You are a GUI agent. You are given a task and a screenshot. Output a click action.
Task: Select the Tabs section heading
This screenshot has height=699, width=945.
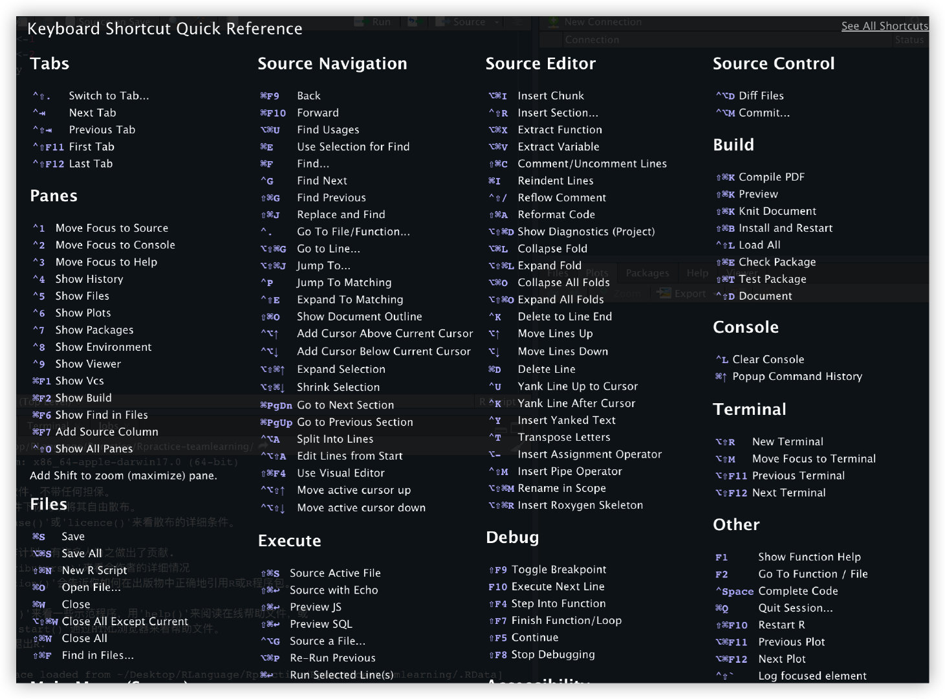click(49, 63)
